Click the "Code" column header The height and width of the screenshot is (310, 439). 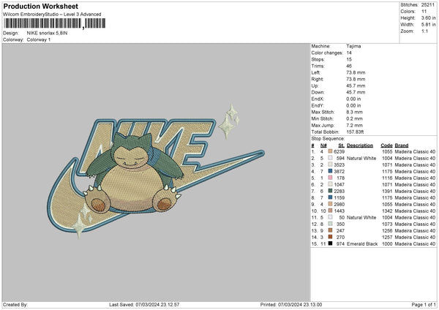tap(386, 145)
